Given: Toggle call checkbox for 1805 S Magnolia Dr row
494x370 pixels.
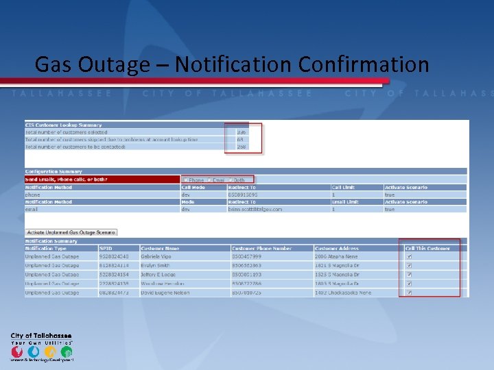Looking at the screenshot, I should click(409, 284).
